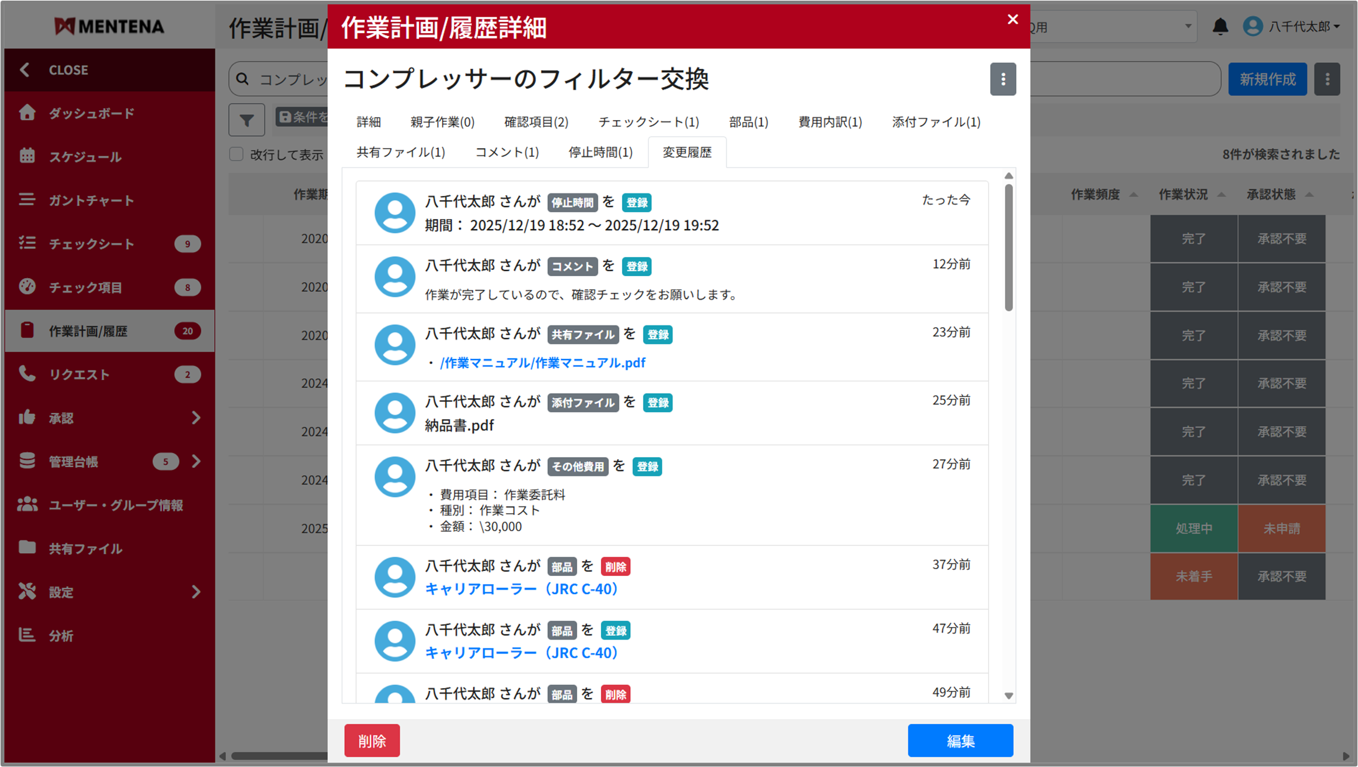Open the Dashboard home icon in the sidebar

27,113
